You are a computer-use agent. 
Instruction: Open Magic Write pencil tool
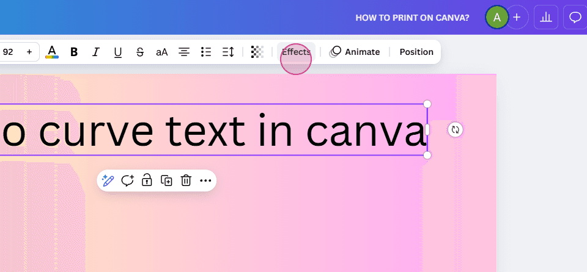pos(108,181)
